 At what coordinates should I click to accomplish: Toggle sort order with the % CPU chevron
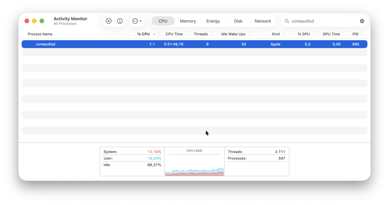pos(154,34)
